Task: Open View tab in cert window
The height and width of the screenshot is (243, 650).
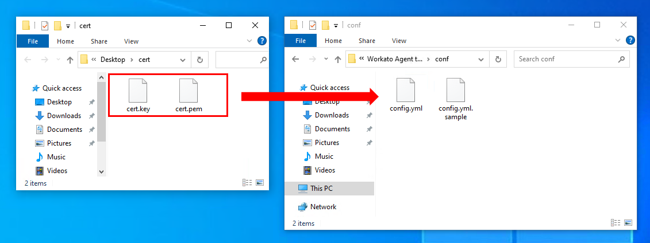Action: (x=132, y=41)
